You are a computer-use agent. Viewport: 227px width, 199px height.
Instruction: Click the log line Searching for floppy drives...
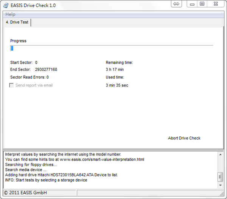[x=31, y=165]
